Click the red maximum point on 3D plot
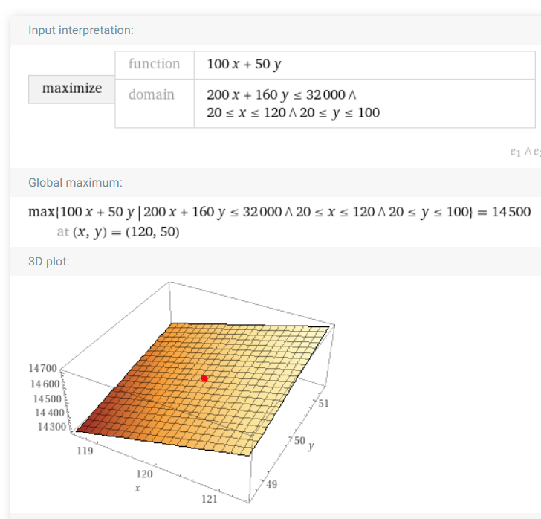This screenshot has height=519, width=541. pos(204,378)
